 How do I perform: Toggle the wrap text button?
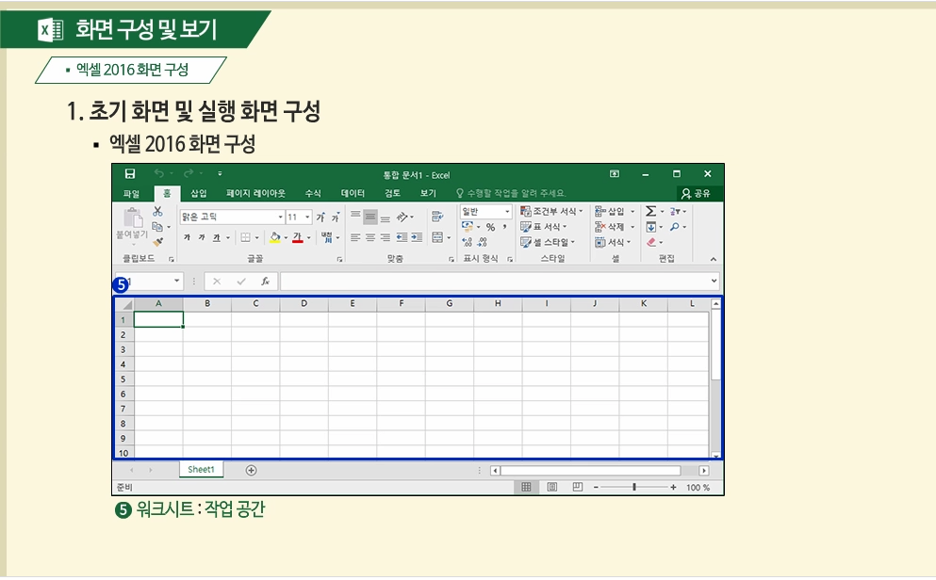tap(437, 217)
